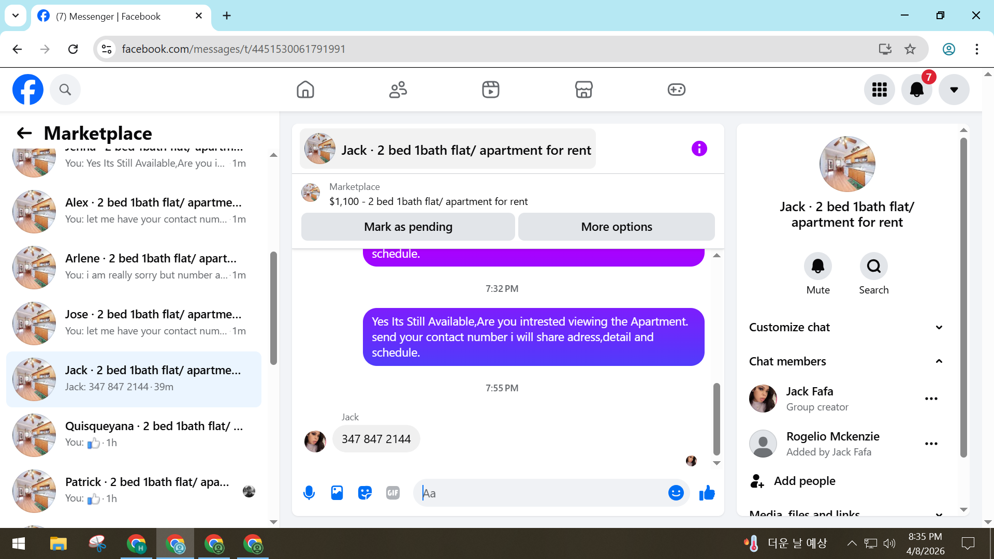Image resolution: width=994 pixels, height=559 pixels.
Task: Send a thumbs-up like
Action: pyautogui.click(x=707, y=493)
